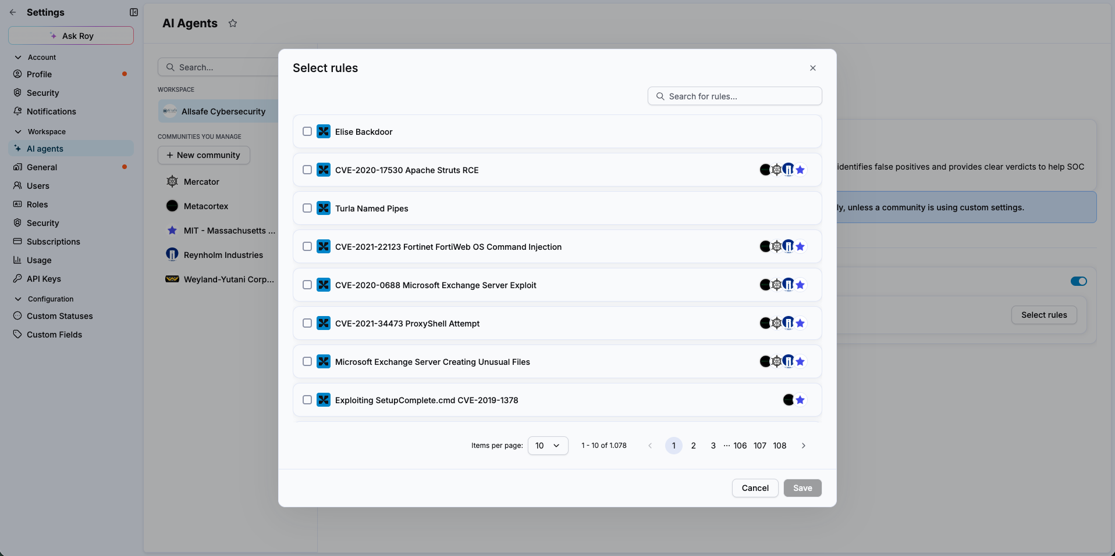Click the Turla Named Pipes rule icon
This screenshot has height=556, width=1115.
pyautogui.click(x=324, y=209)
